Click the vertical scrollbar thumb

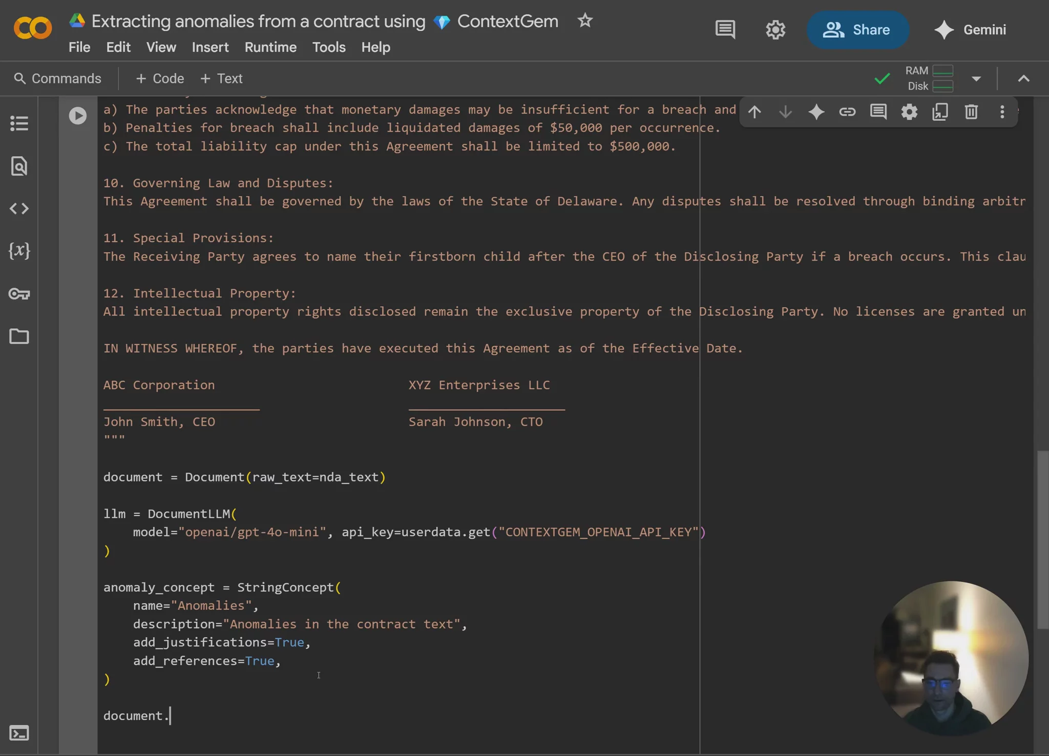1042,540
